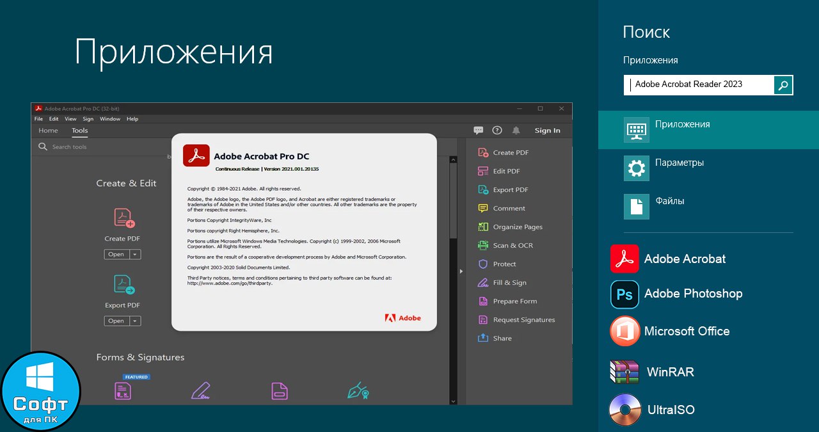This screenshot has height=432, width=819.
Task: Click the Софт для ПК logo
Action: [40, 390]
